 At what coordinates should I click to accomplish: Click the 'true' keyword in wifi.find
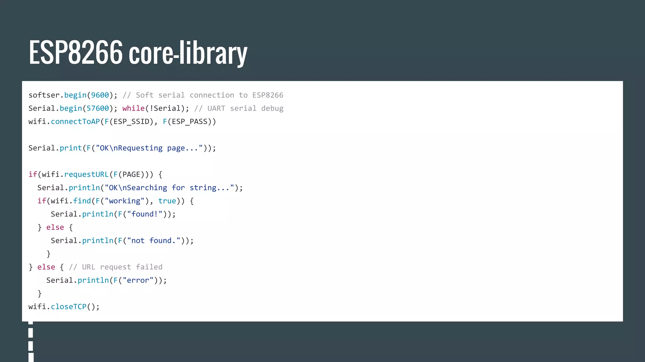click(x=167, y=201)
